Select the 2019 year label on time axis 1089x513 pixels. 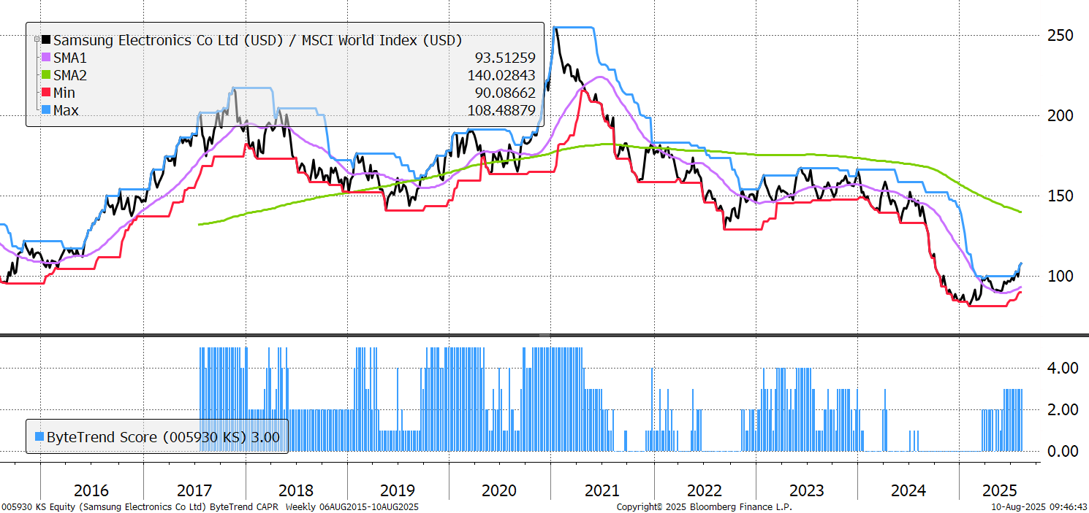[398, 490]
